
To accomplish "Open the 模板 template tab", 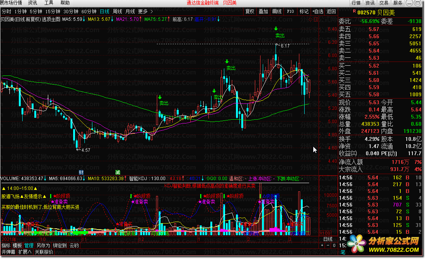I will coord(17,246).
